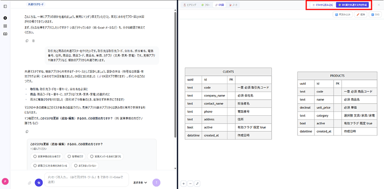Click ER図で共通マスタを作成 button
The image size is (384, 189).
(352, 5)
